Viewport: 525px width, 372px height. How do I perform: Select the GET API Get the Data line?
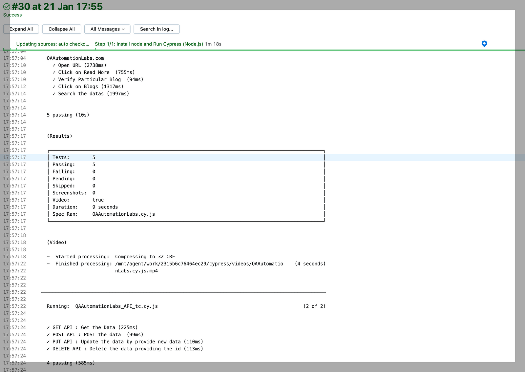pos(95,327)
